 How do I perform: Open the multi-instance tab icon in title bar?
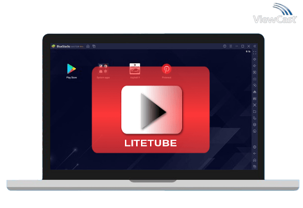point(94,46)
